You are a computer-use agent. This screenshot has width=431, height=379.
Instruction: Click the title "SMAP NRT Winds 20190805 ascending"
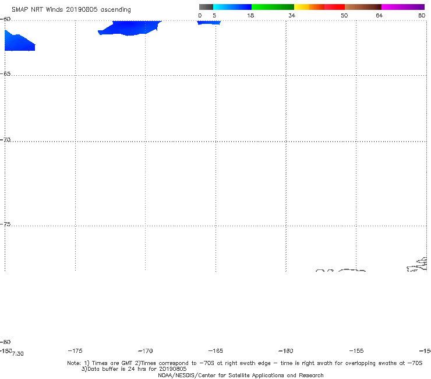click(x=71, y=10)
